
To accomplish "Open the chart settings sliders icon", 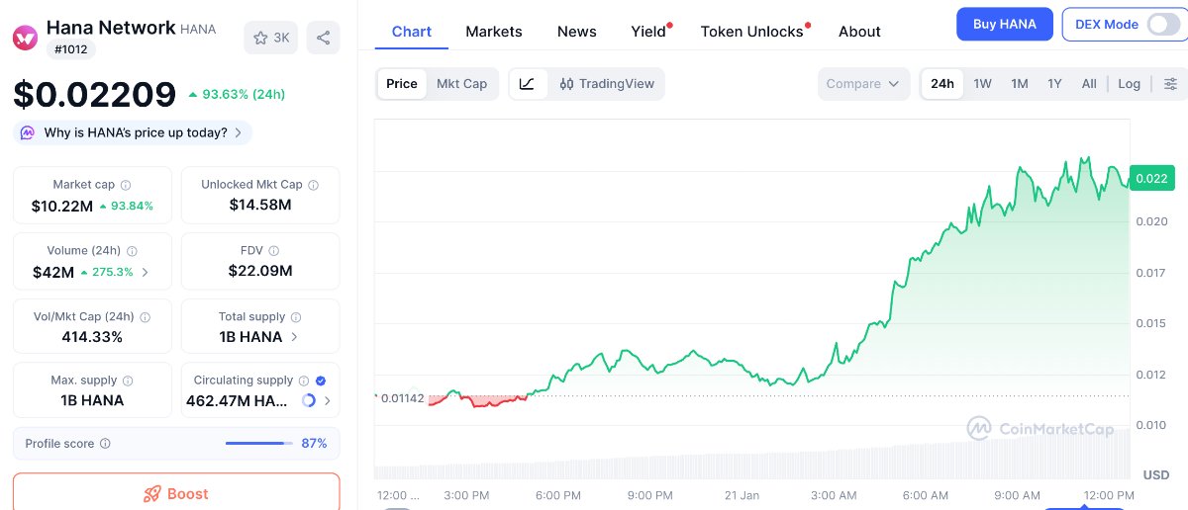I will coord(1170,84).
